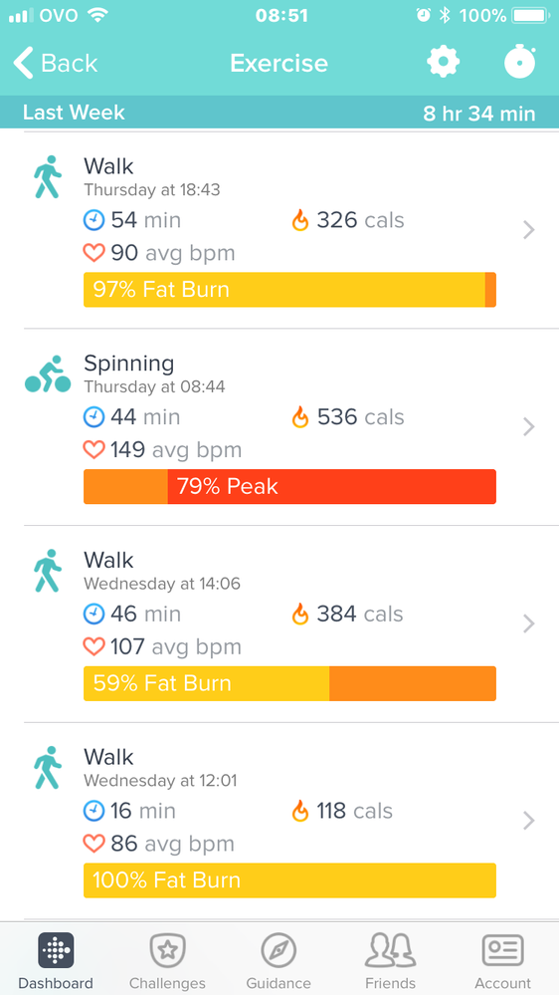Expand Wednesday 14:06 Walk details chevron

529,623
